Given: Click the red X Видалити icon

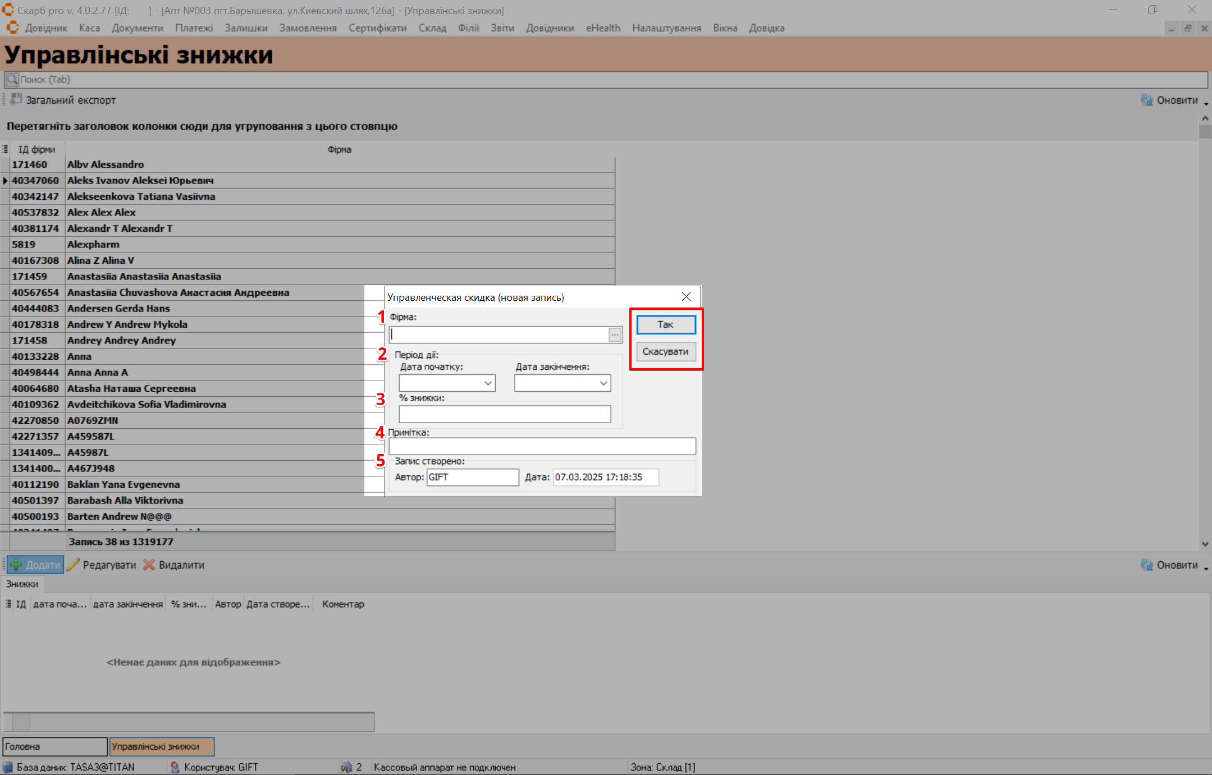Looking at the screenshot, I should pyautogui.click(x=149, y=565).
